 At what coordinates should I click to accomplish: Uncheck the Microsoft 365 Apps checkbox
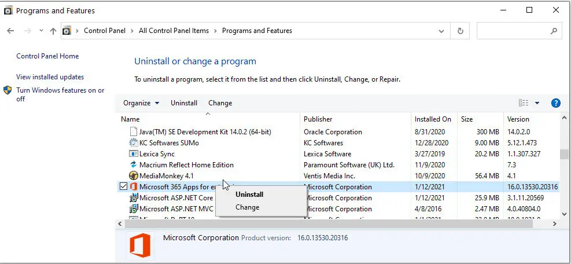123,186
